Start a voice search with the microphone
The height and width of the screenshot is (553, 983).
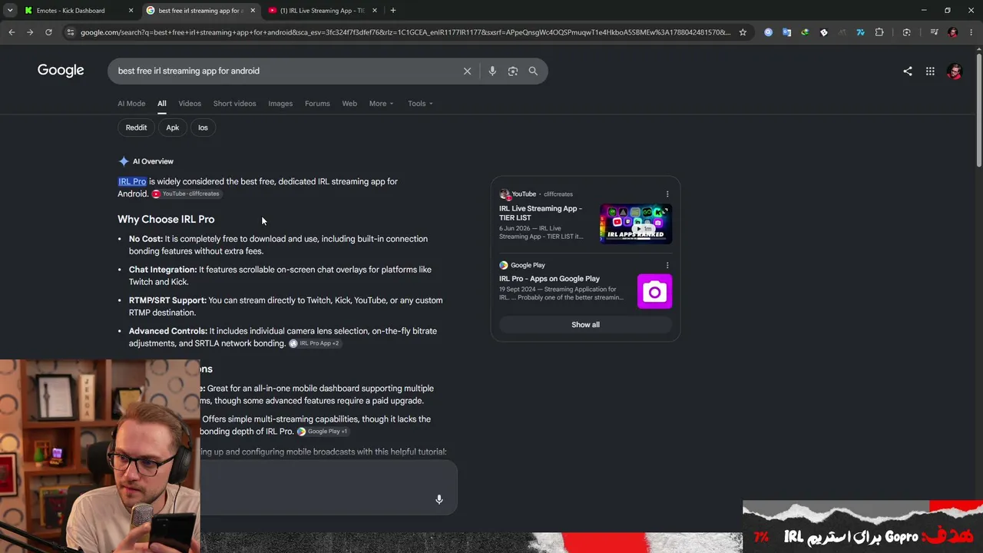pyautogui.click(x=492, y=71)
